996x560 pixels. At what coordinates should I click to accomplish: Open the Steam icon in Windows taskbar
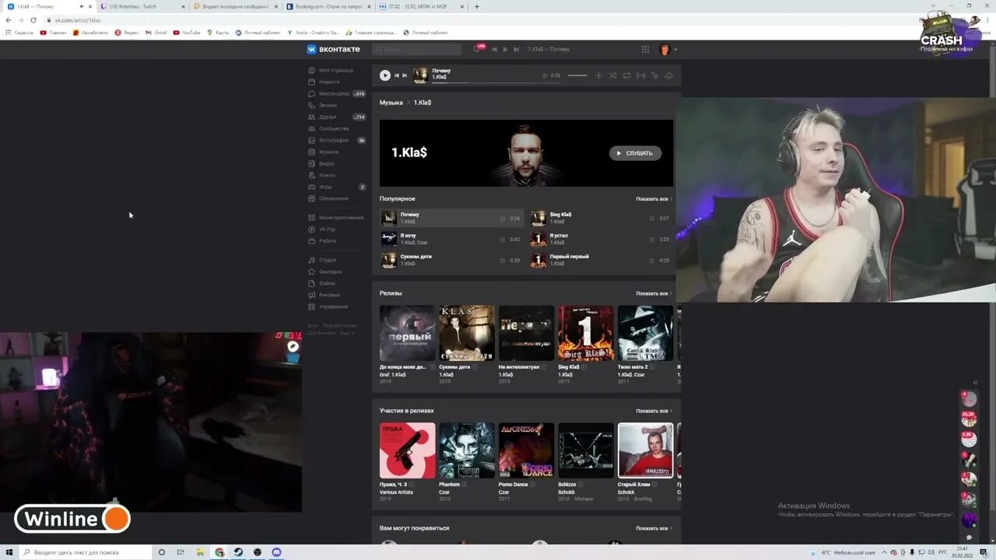point(238,552)
